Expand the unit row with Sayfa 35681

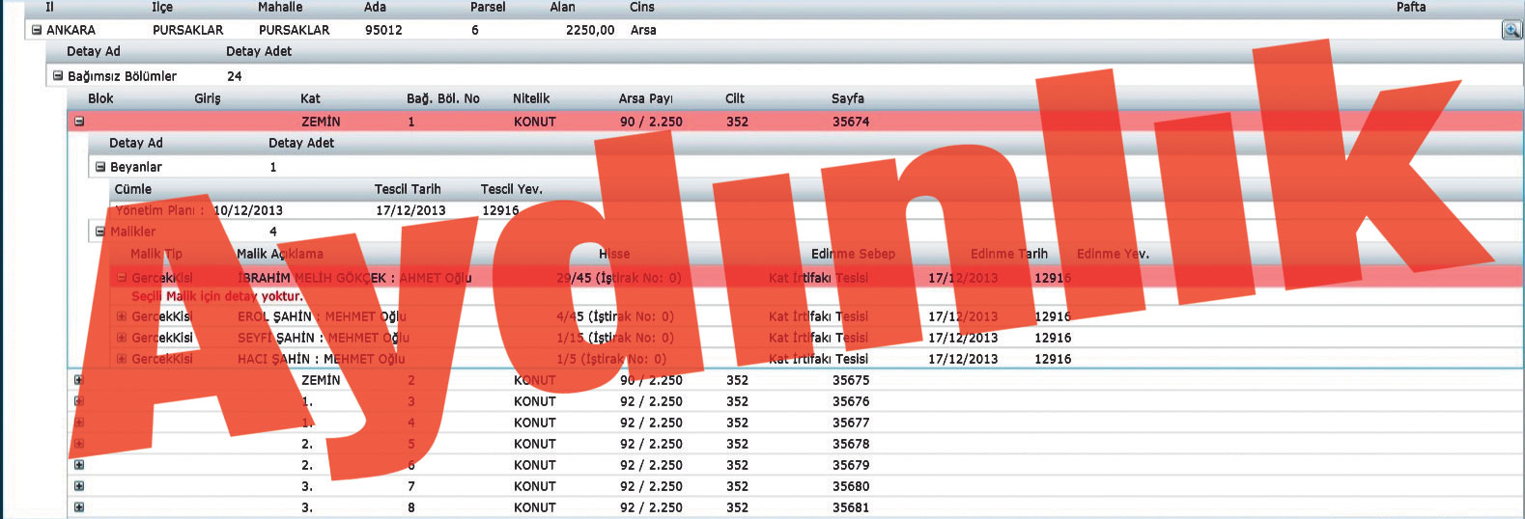coord(79,507)
